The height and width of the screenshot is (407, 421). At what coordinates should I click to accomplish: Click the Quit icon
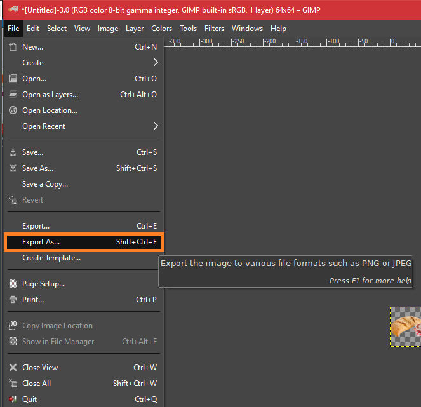click(13, 399)
